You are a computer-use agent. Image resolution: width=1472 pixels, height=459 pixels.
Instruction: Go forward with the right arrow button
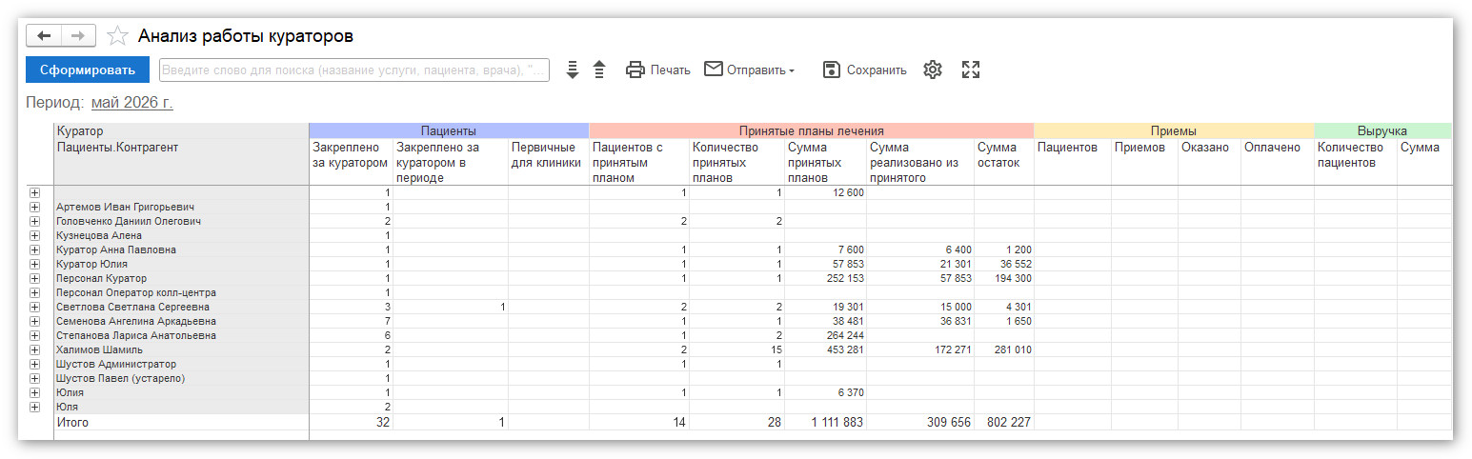(78, 36)
